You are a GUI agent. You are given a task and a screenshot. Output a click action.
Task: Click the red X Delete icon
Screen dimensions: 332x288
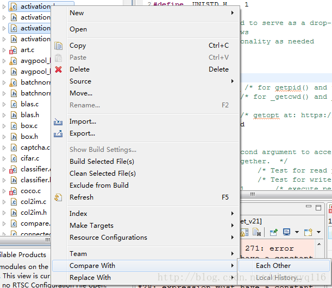click(58, 69)
